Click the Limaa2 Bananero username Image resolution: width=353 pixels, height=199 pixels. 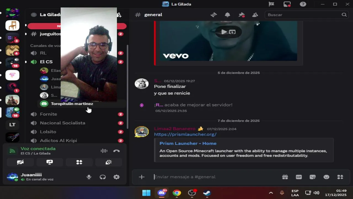[x=175, y=129]
